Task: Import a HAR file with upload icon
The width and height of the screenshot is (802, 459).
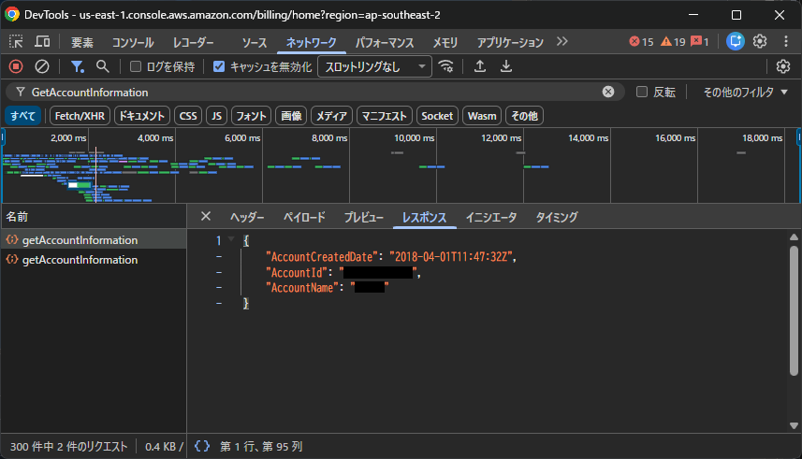Action: click(x=480, y=66)
